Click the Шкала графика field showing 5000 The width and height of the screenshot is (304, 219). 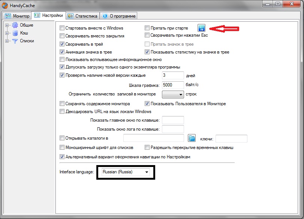pos(173,85)
